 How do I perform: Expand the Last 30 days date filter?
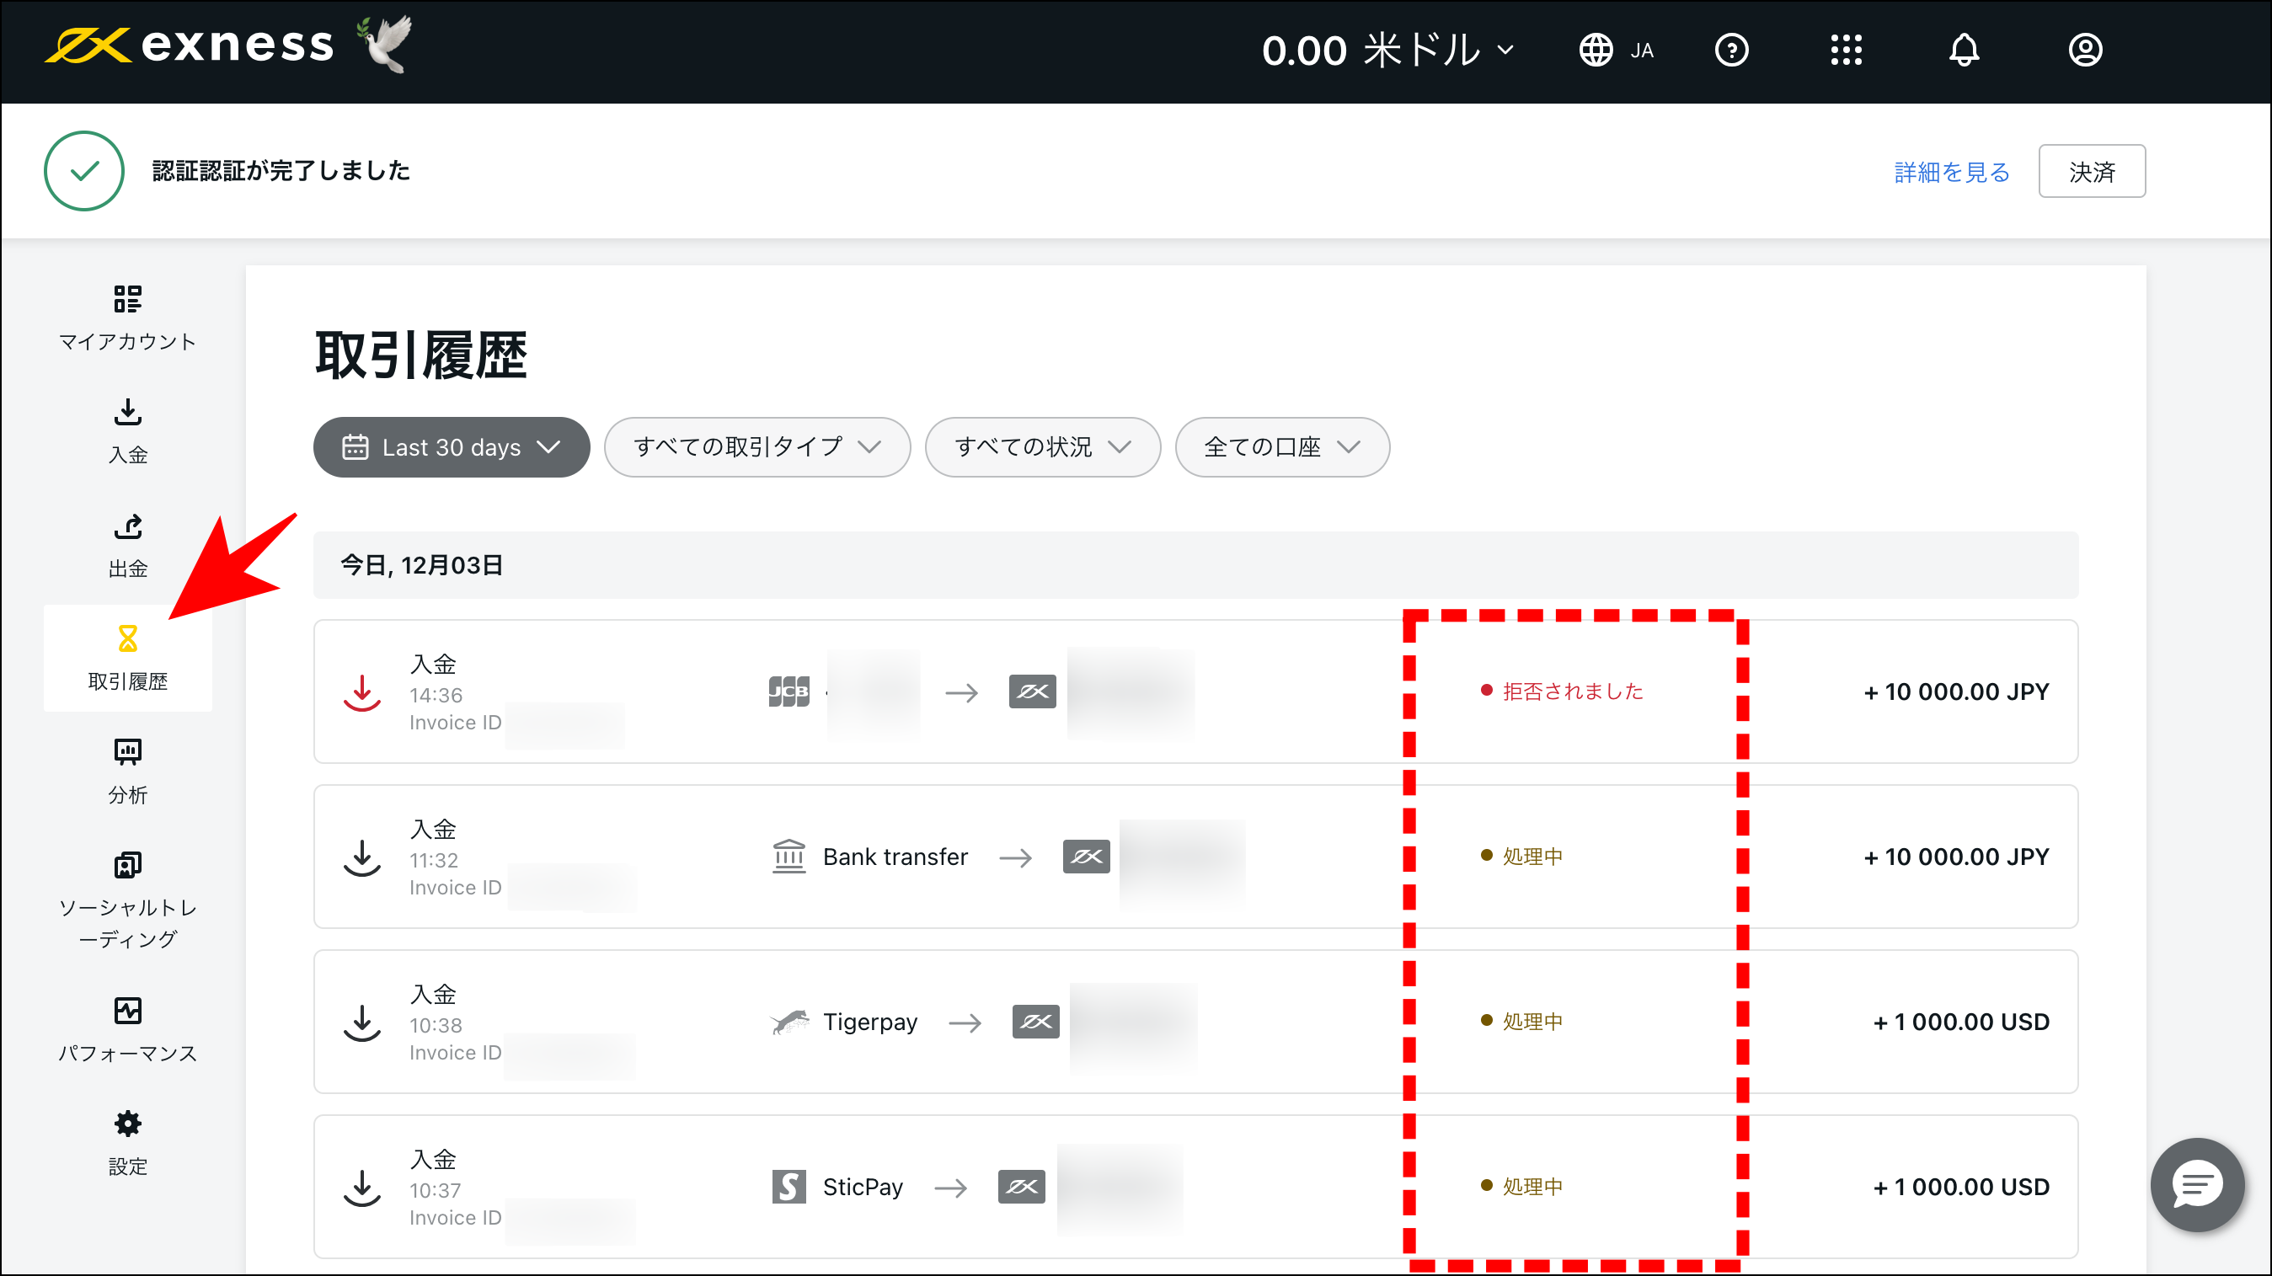coord(451,447)
